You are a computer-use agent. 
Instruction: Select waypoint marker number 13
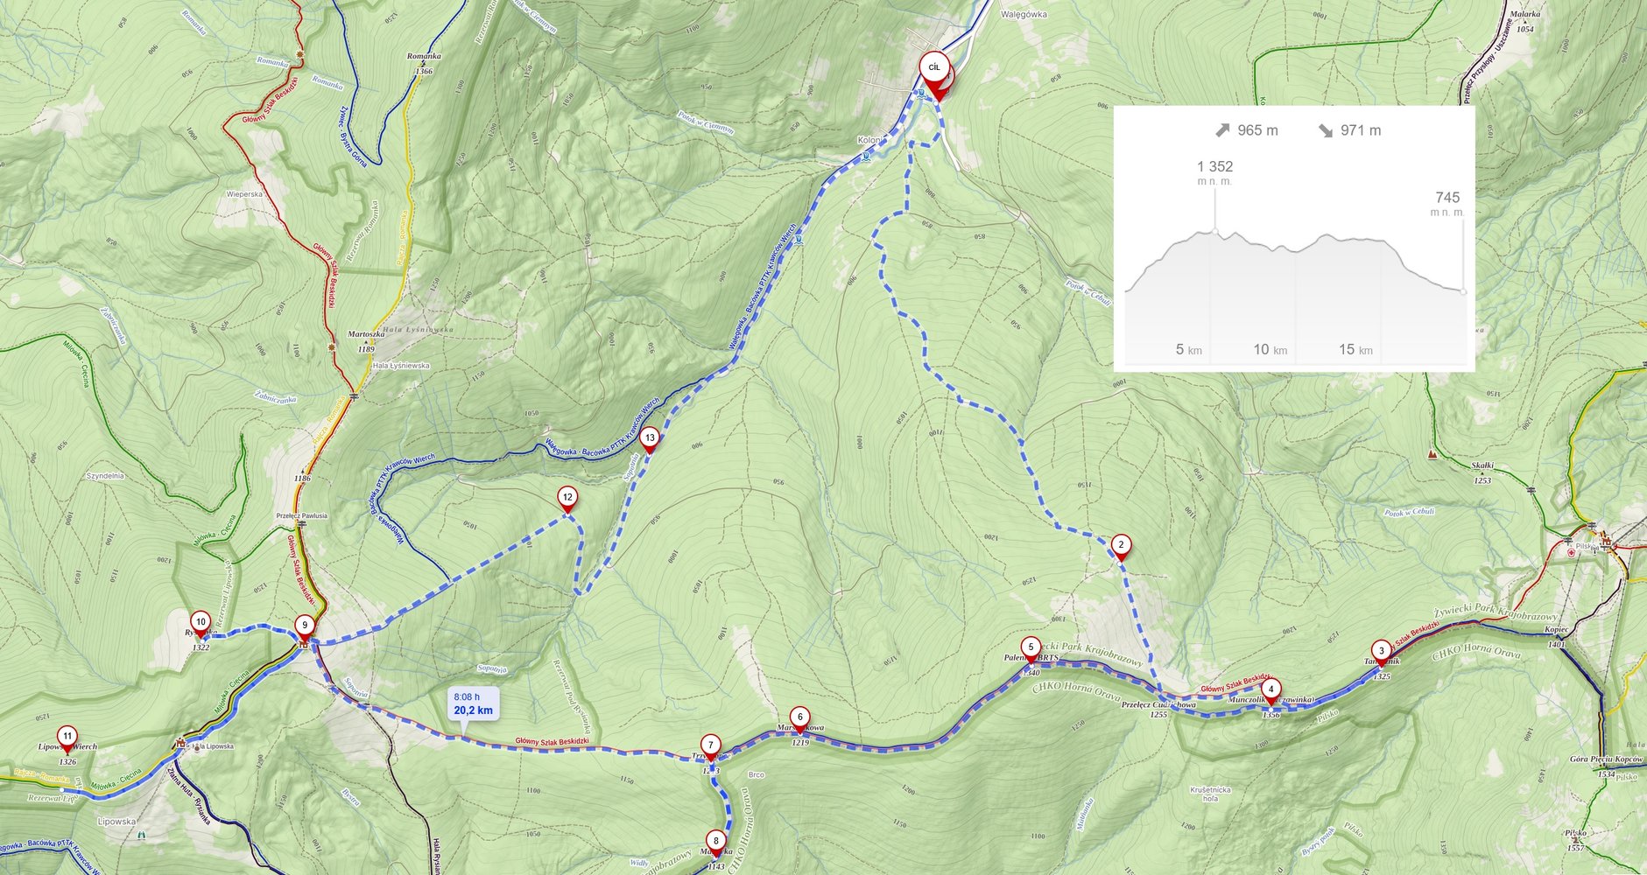(649, 440)
